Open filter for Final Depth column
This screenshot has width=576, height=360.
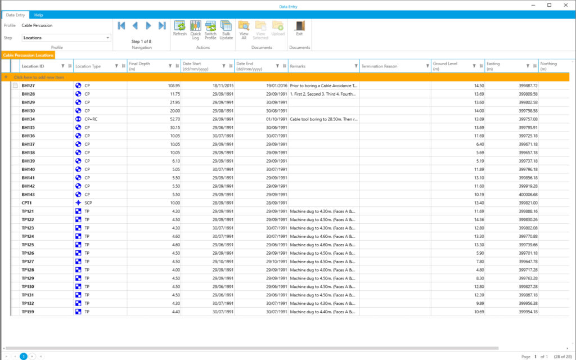point(170,66)
